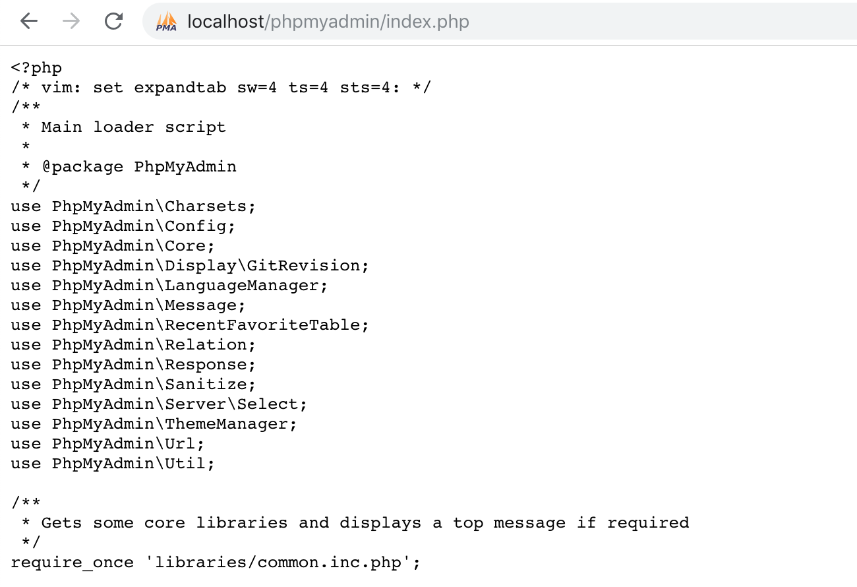Click 'use PhpMyAdmin\Response;' line
Image resolution: width=857 pixels, height=587 pixels.
coord(133,365)
